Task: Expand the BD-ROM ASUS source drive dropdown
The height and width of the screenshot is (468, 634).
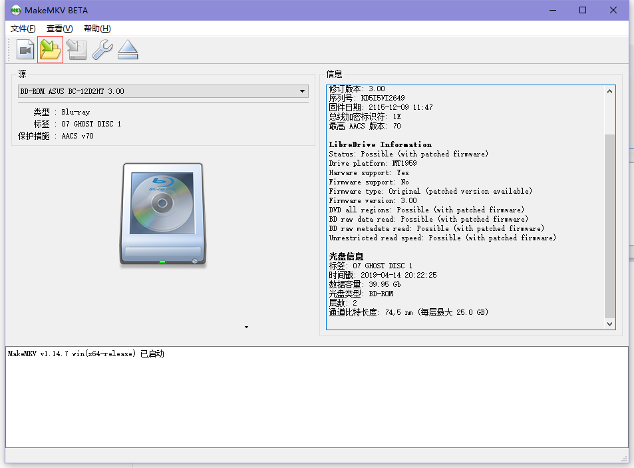Action: 302,91
